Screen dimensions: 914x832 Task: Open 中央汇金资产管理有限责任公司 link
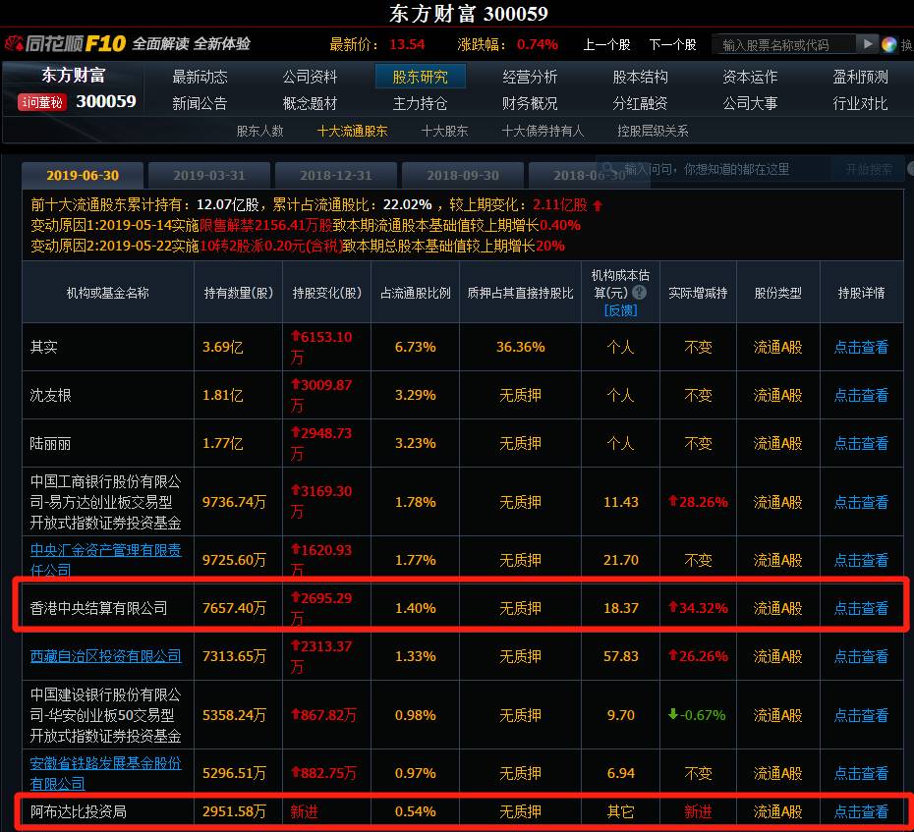[x=106, y=560]
